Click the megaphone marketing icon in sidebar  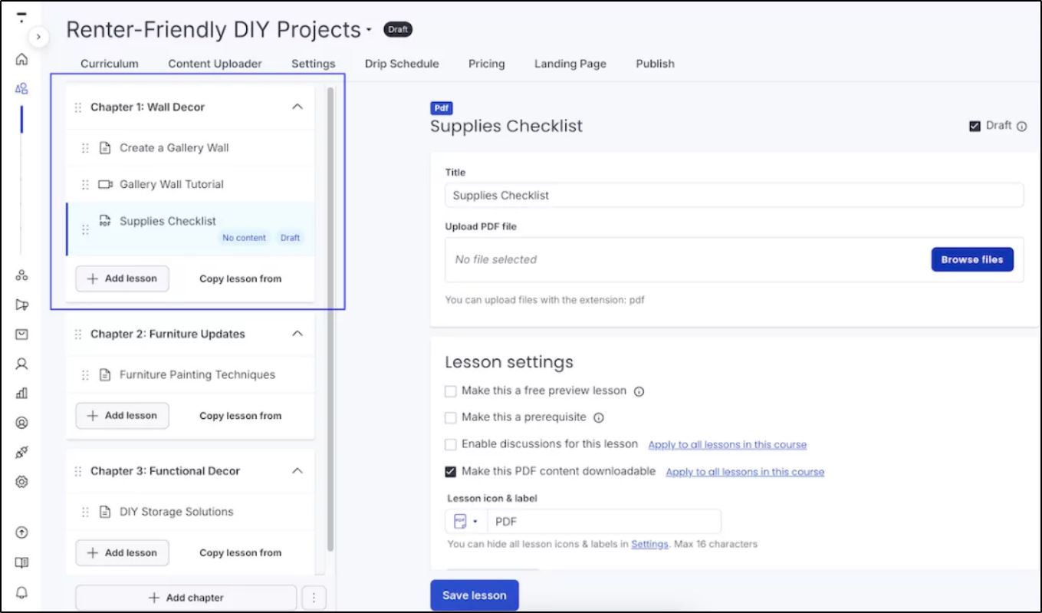[21, 305]
